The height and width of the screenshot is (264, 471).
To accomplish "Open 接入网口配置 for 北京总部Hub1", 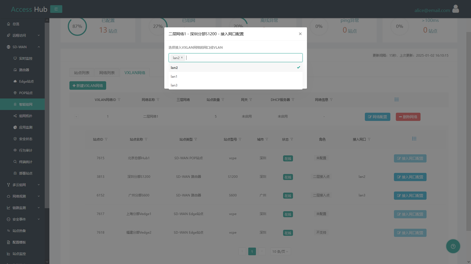I will (410, 158).
